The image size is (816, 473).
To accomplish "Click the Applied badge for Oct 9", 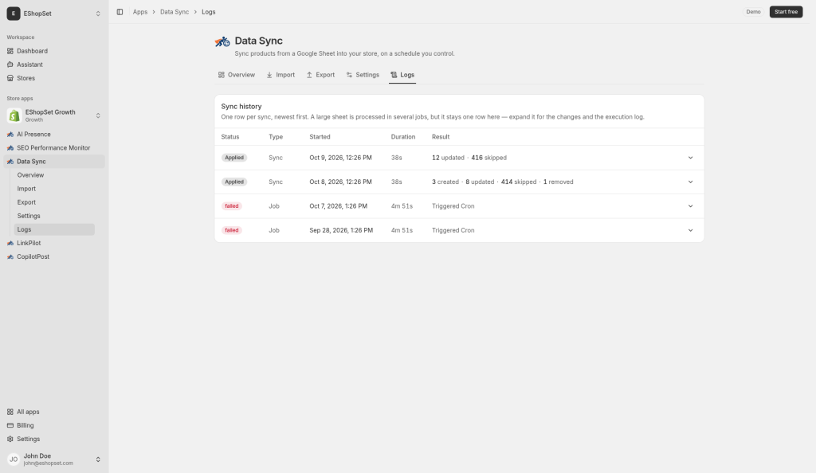I will 234,158.
